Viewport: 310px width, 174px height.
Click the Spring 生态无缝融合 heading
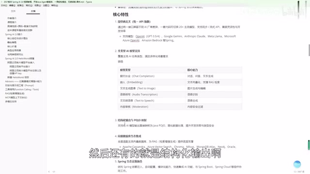coord(130,161)
